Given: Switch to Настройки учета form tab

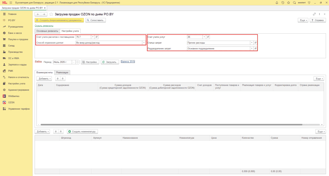Looking at the screenshot, I should tap(70, 31).
